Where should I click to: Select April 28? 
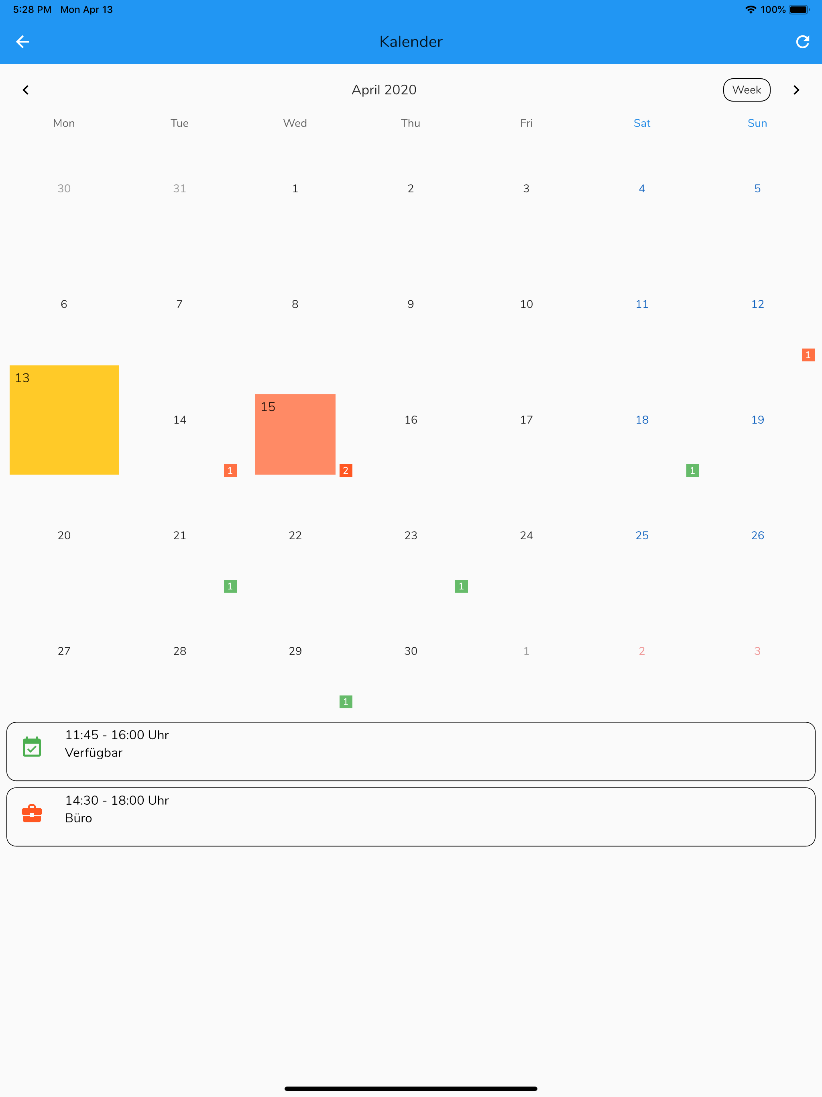click(179, 651)
